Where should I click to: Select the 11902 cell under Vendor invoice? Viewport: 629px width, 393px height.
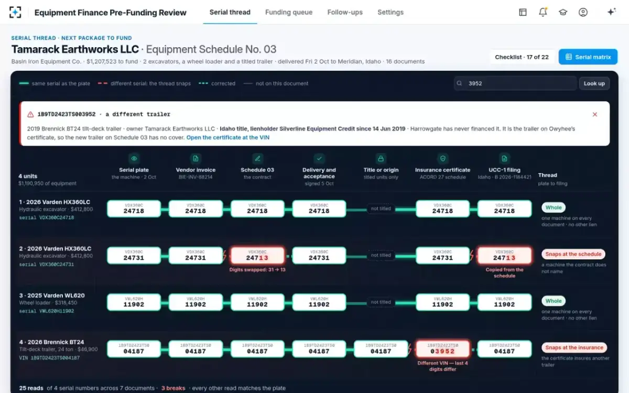coord(196,302)
